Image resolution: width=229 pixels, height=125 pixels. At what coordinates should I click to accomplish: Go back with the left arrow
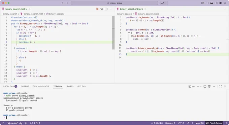(63, 3)
